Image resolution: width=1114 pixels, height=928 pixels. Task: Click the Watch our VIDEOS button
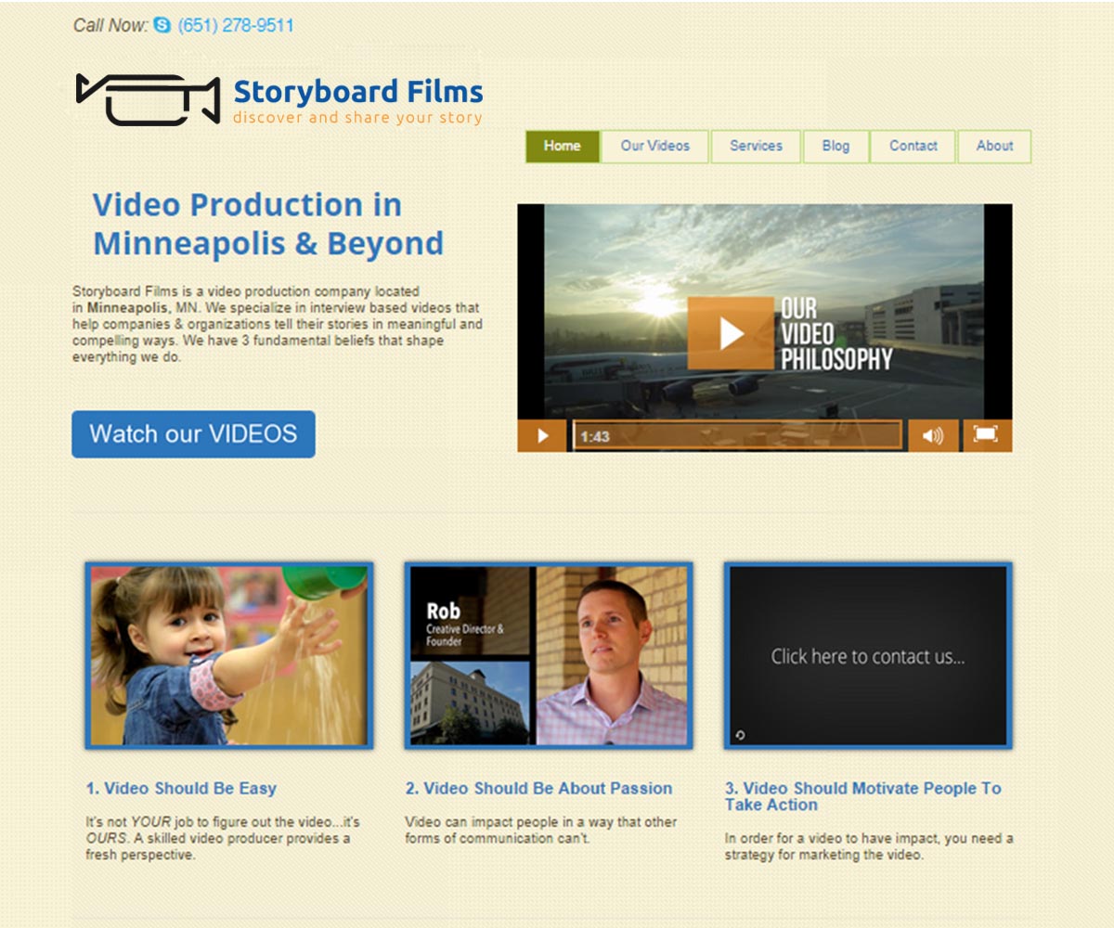(x=193, y=434)
